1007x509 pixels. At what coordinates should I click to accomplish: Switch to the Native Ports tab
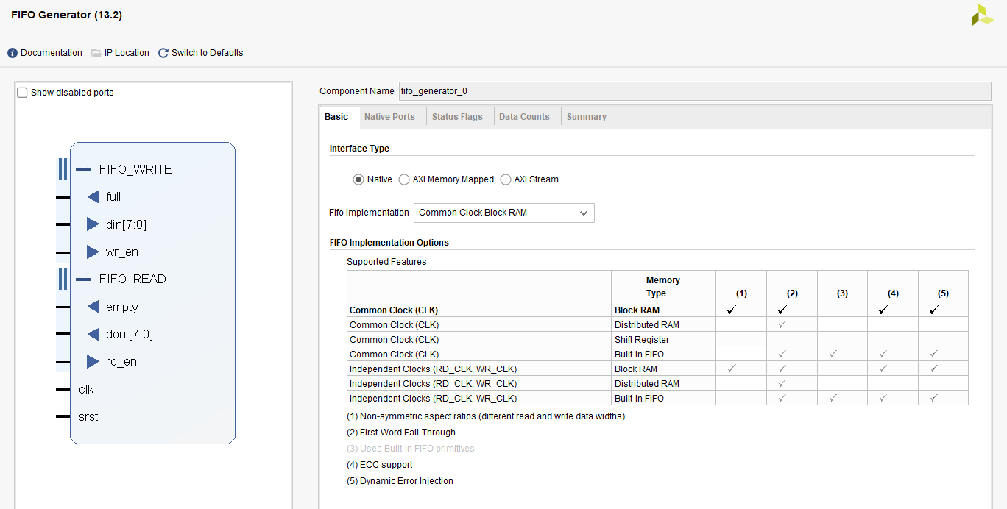coord(389,117)
